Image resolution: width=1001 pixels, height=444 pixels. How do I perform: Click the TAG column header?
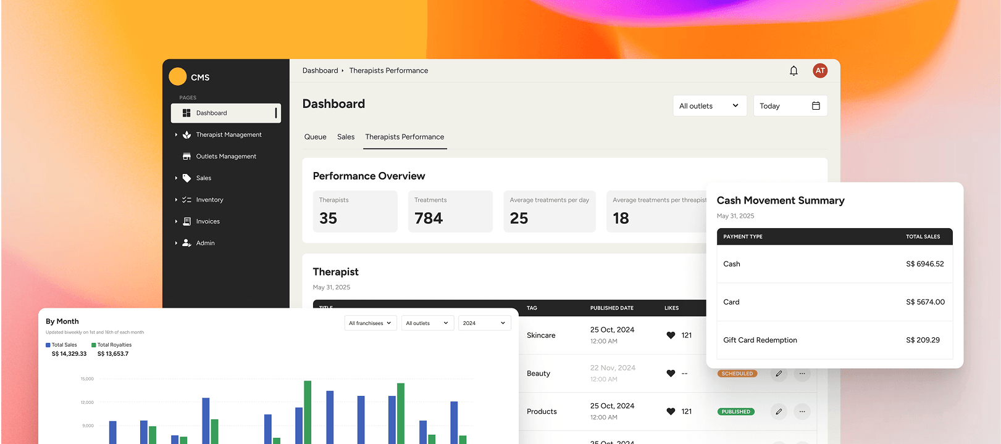click(532, 308)
